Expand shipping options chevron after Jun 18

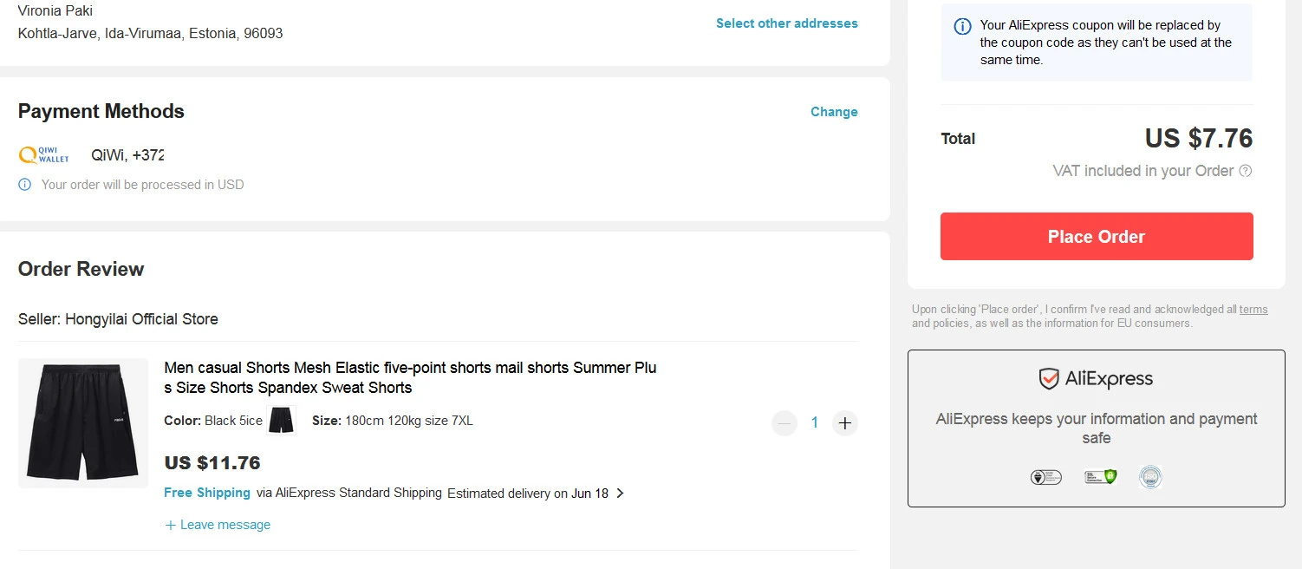coord(620,494)
